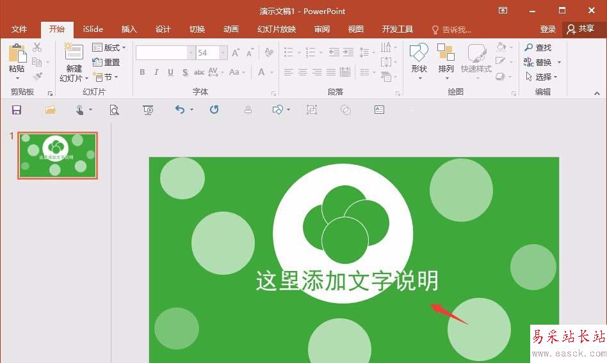Image resolution: width=607 pixels, height=363 pixels.
Task: Toggle Bold formatting
Action: click(x=142, y=72)
